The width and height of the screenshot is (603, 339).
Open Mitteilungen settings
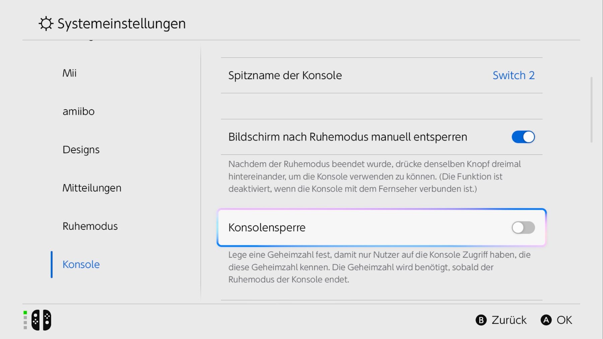[x=92, y=188]
